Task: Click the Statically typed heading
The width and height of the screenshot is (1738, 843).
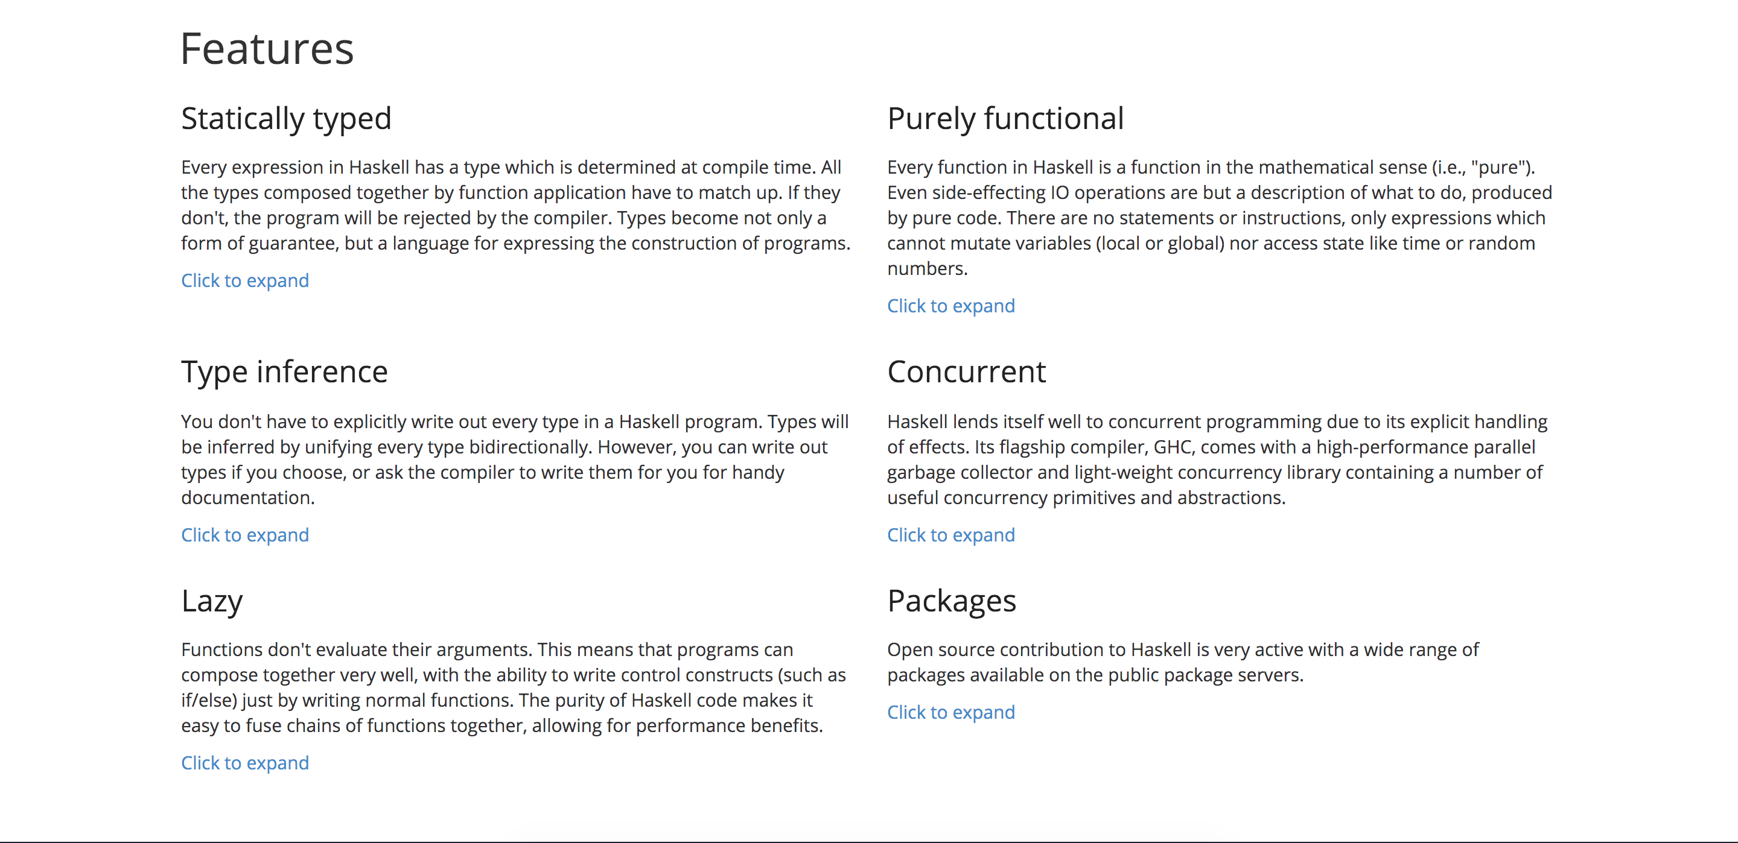Action: pyautogui.click(x=286, y=119)
